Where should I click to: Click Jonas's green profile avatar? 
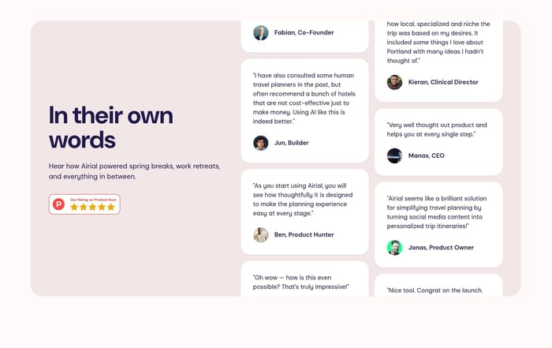point(394,248)
